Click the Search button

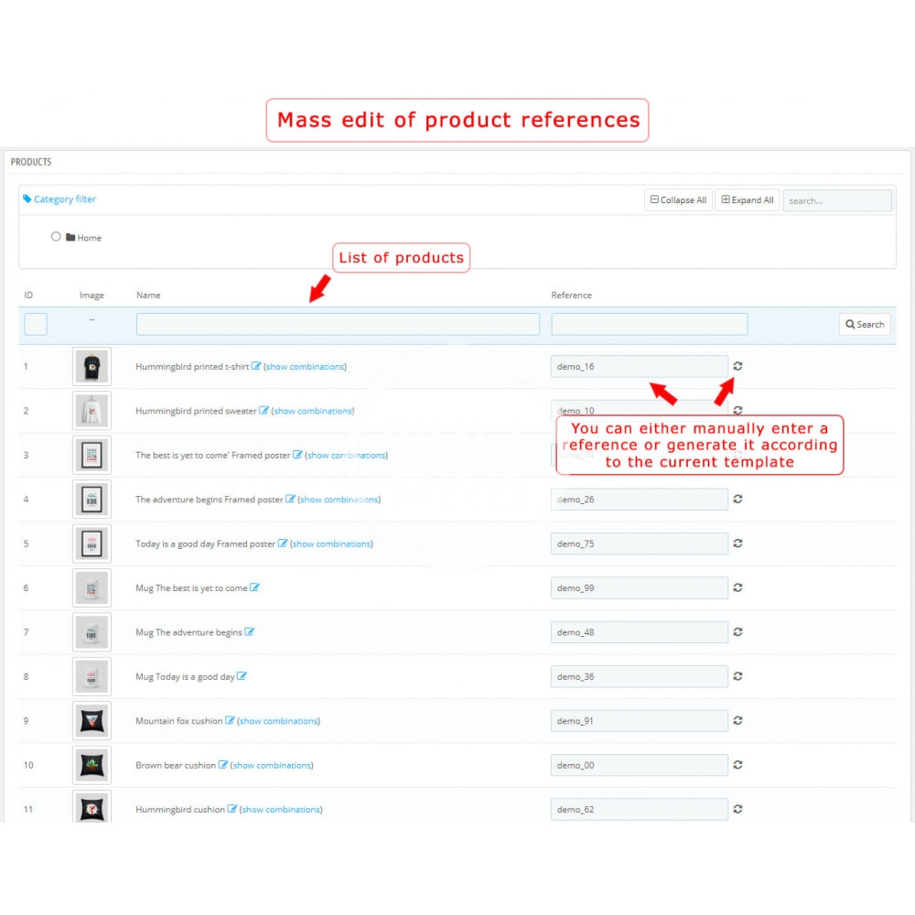[865, 324]
